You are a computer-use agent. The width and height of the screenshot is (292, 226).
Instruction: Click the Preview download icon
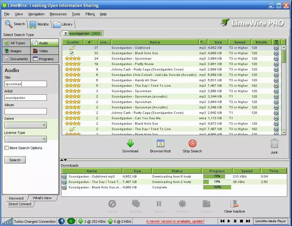coord(182,204)
